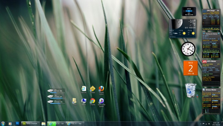The height and width of the screenshot is (126, 223).
Task: Click the analog clock gadget
Action: click(188, 49)
